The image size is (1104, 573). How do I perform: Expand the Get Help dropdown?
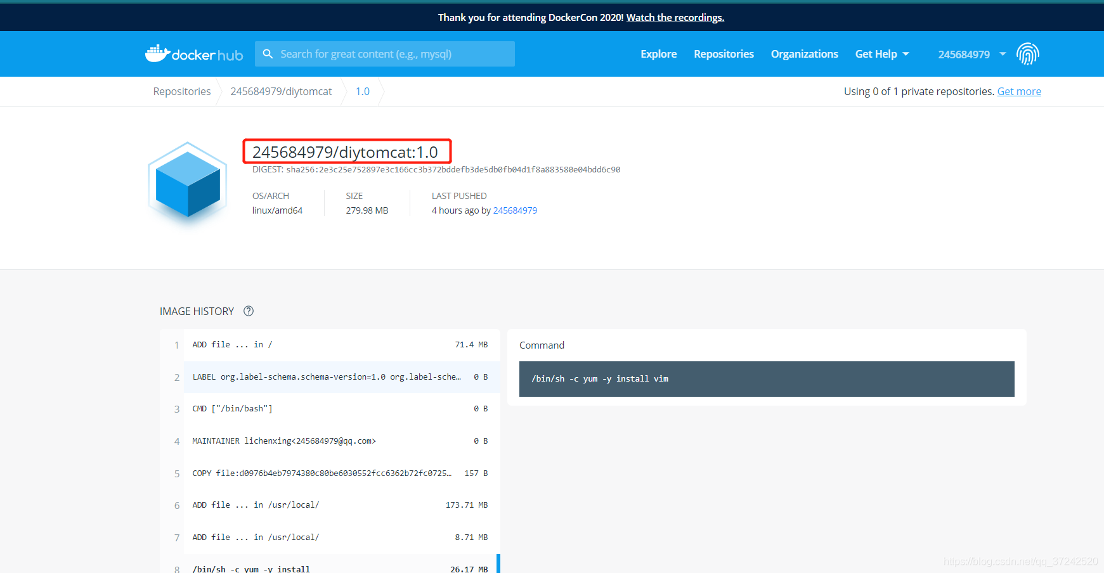click(882, 54)
